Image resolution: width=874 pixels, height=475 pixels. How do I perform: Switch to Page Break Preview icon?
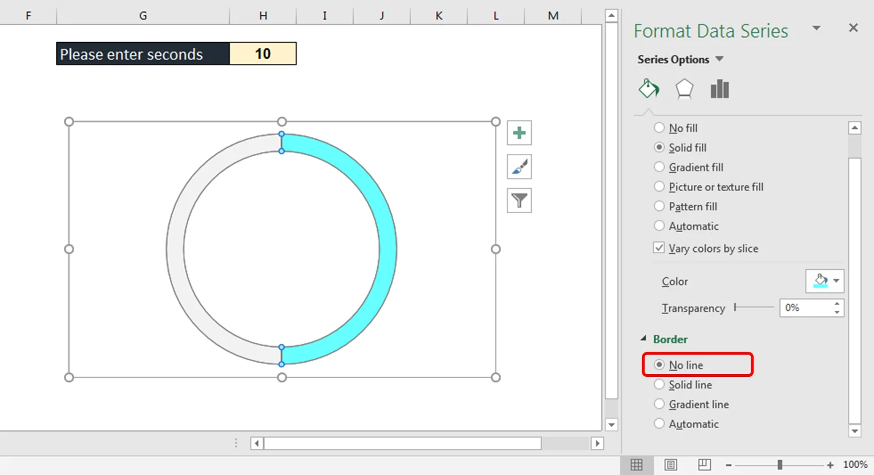[x=705, y=465]
